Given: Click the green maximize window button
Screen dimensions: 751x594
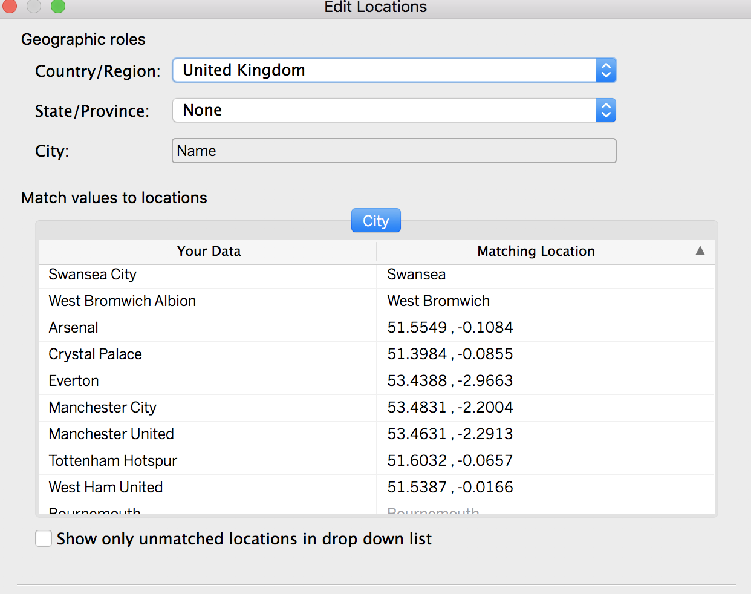Looking at the screenshot, I should [x=57, y=6].
